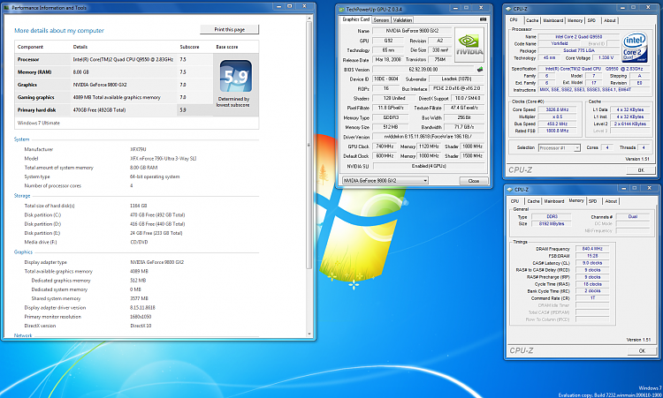Click the GPU Clock value 740 MHz

coord(385,146)
